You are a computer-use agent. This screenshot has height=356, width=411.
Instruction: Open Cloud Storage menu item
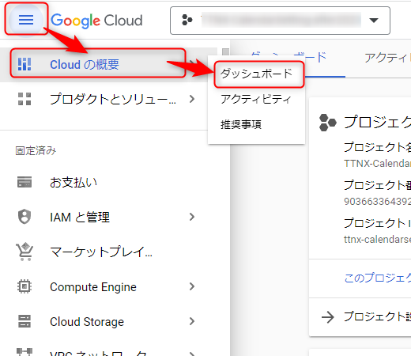[x=108, y=321]
